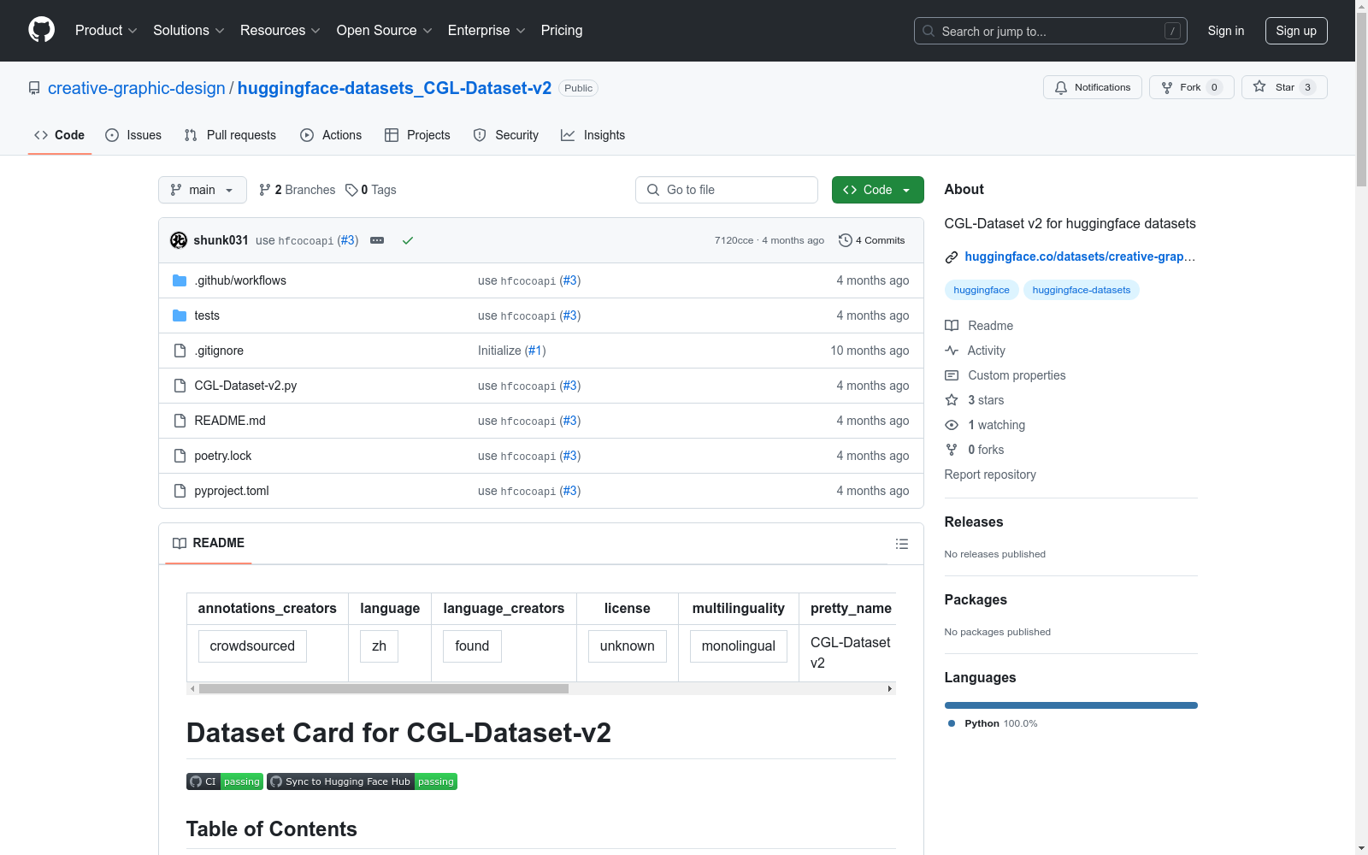This screenshot has height=855, width=1368.
Task: Switch to the Security tab
Action: click(506, 135)
